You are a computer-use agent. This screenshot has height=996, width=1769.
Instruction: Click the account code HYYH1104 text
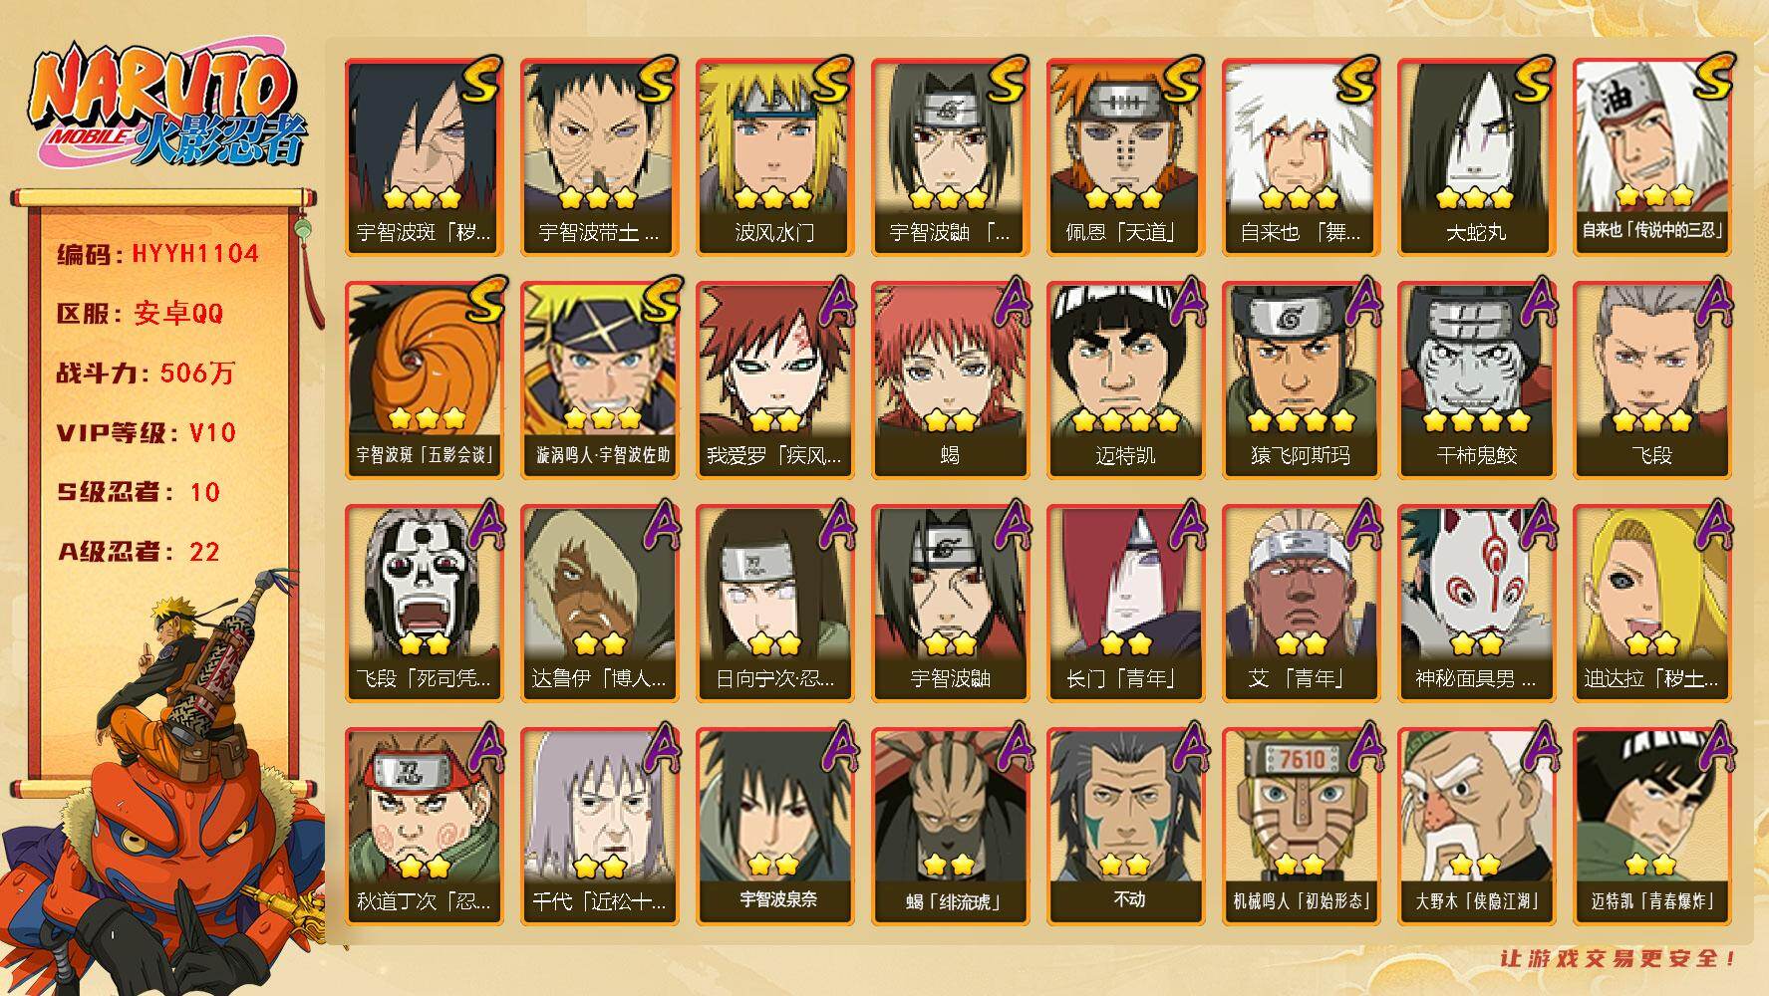click(195, 254)
